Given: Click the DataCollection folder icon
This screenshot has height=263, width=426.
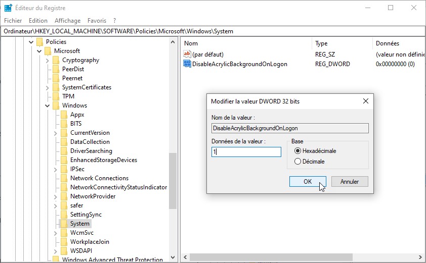Looking at the screenshot, I should click(x=64, y=142).
